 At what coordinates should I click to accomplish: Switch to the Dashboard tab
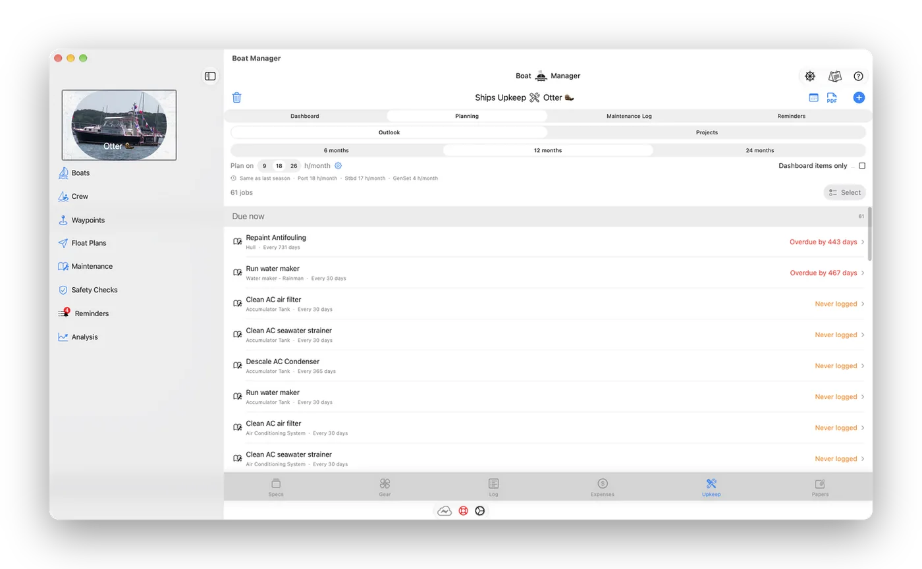(305, 116)
